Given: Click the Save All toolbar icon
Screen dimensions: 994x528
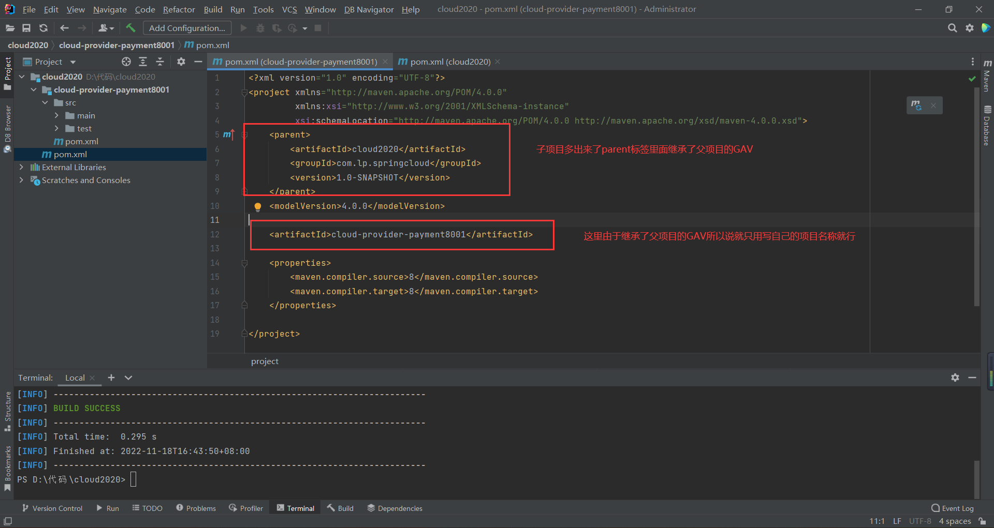Looking at the screenshot, I should (x=26, y=28).
